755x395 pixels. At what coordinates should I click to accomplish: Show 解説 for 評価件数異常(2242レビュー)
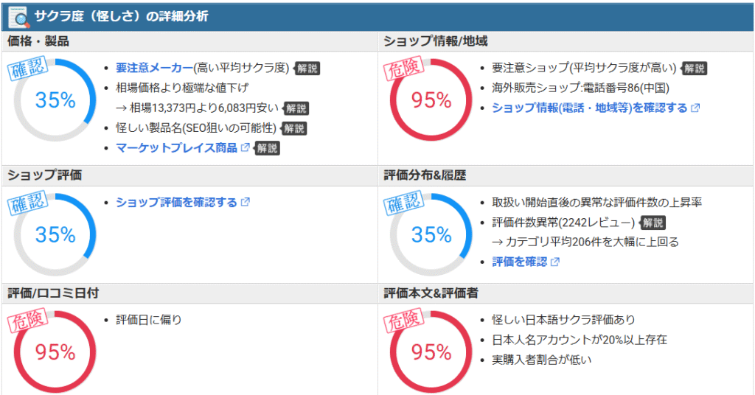pos(652,223)
